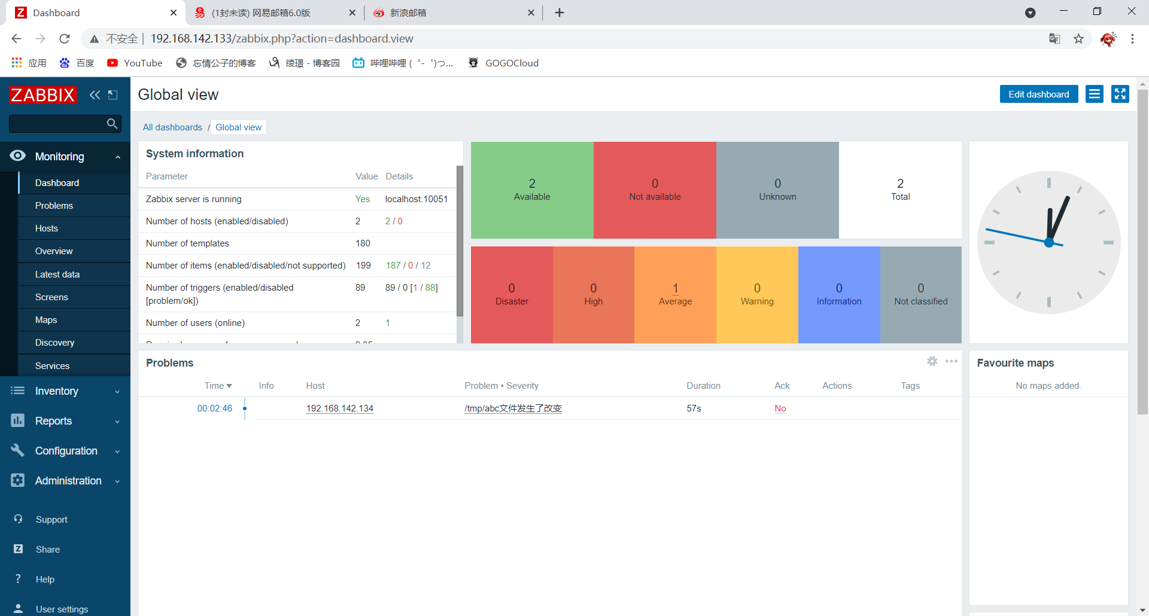Click the Support headset icon
The width and height of the screenshot is (1149, 616).
(x=19, y=519)
